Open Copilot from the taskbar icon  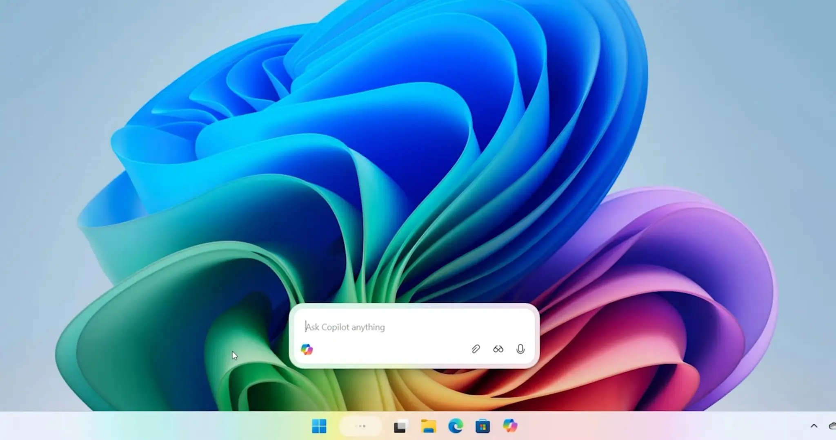click(510, 426)
